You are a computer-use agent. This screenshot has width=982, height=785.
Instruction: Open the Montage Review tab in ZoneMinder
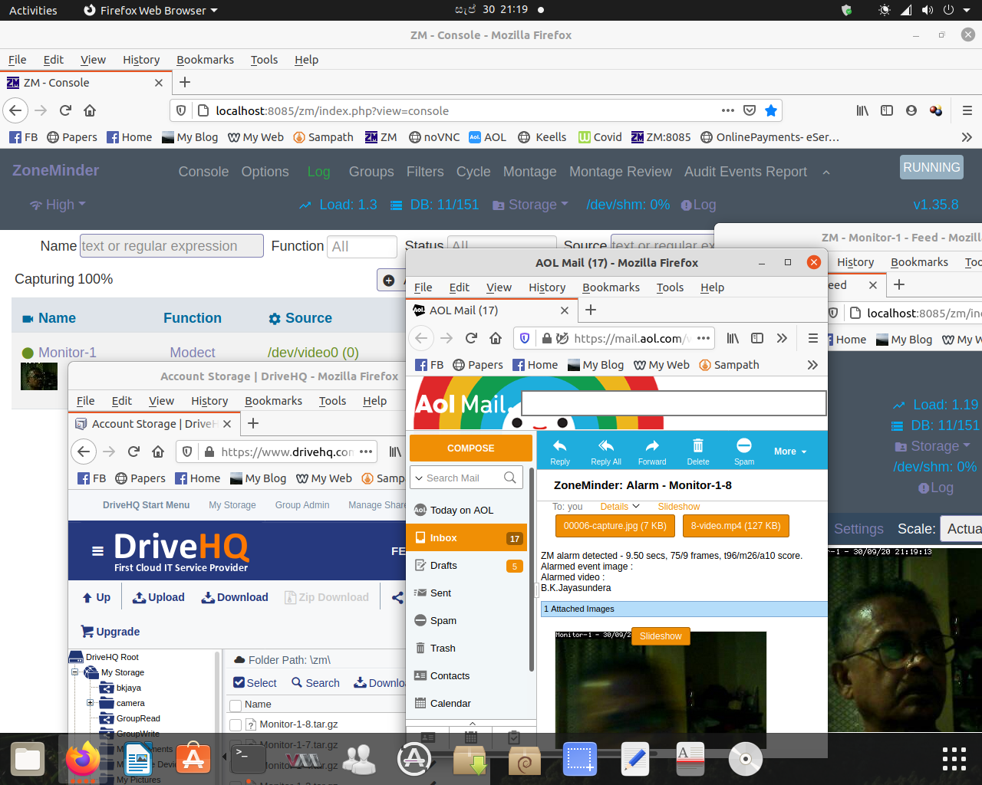pos(620,172)
